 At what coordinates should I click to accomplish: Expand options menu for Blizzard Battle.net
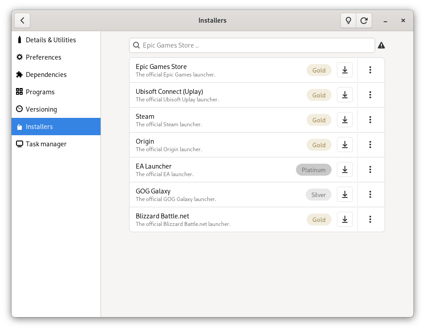[x=370, y=219]
